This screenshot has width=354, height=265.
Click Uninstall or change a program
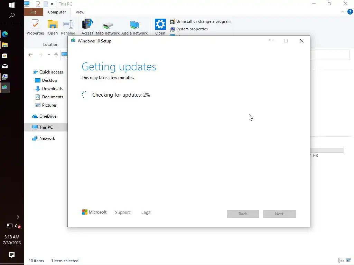point(200,21)
